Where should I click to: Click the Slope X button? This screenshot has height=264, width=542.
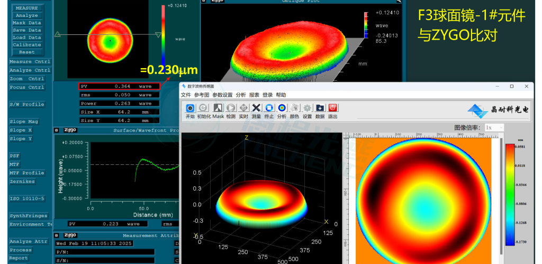(x=22, y=130)
